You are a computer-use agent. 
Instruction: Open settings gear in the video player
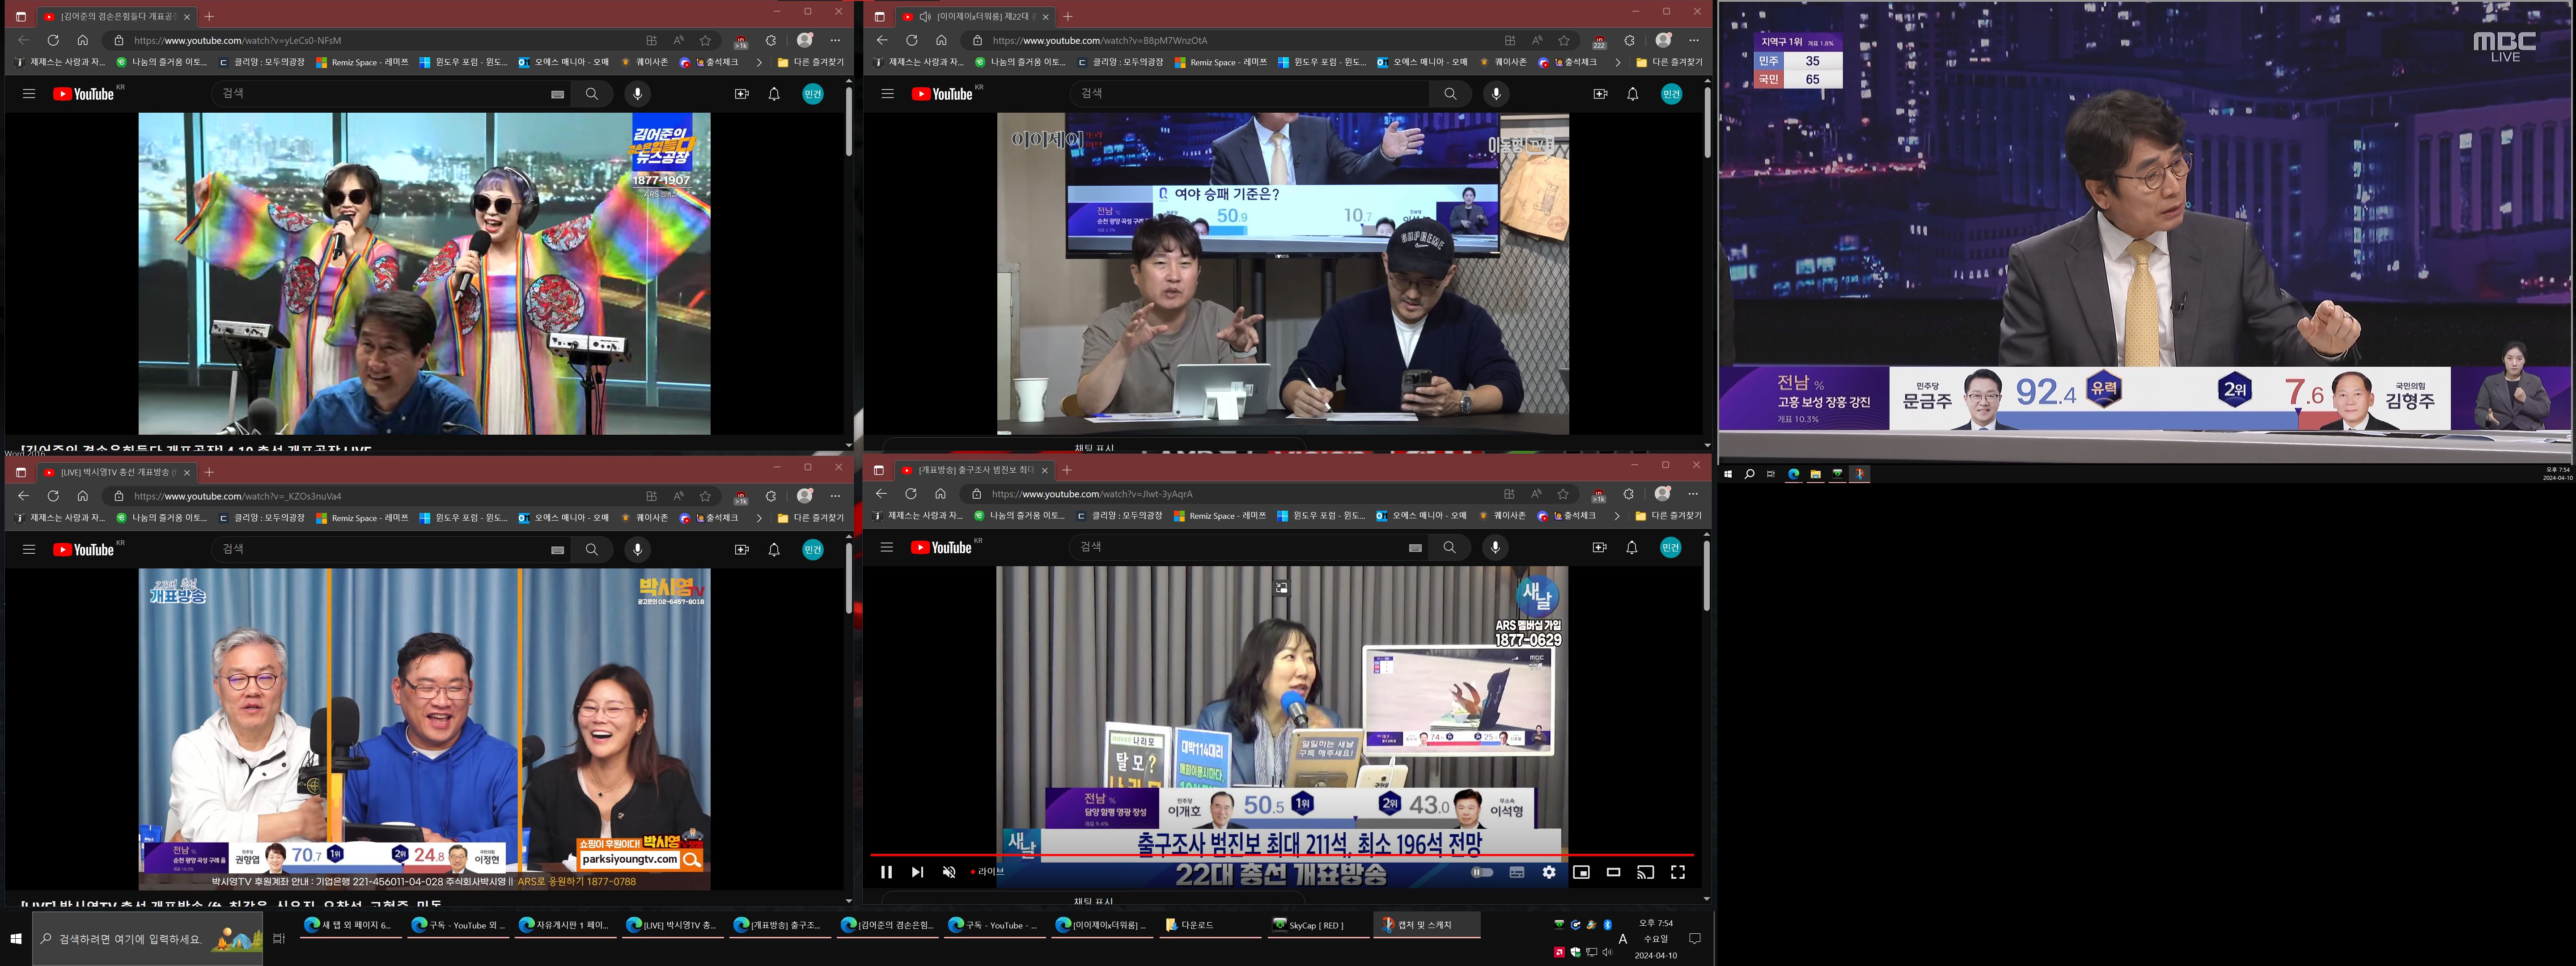pyautogui.click(x=1549, y=872)
